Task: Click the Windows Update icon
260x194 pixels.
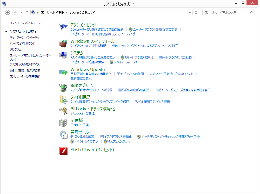Action: 63,72
